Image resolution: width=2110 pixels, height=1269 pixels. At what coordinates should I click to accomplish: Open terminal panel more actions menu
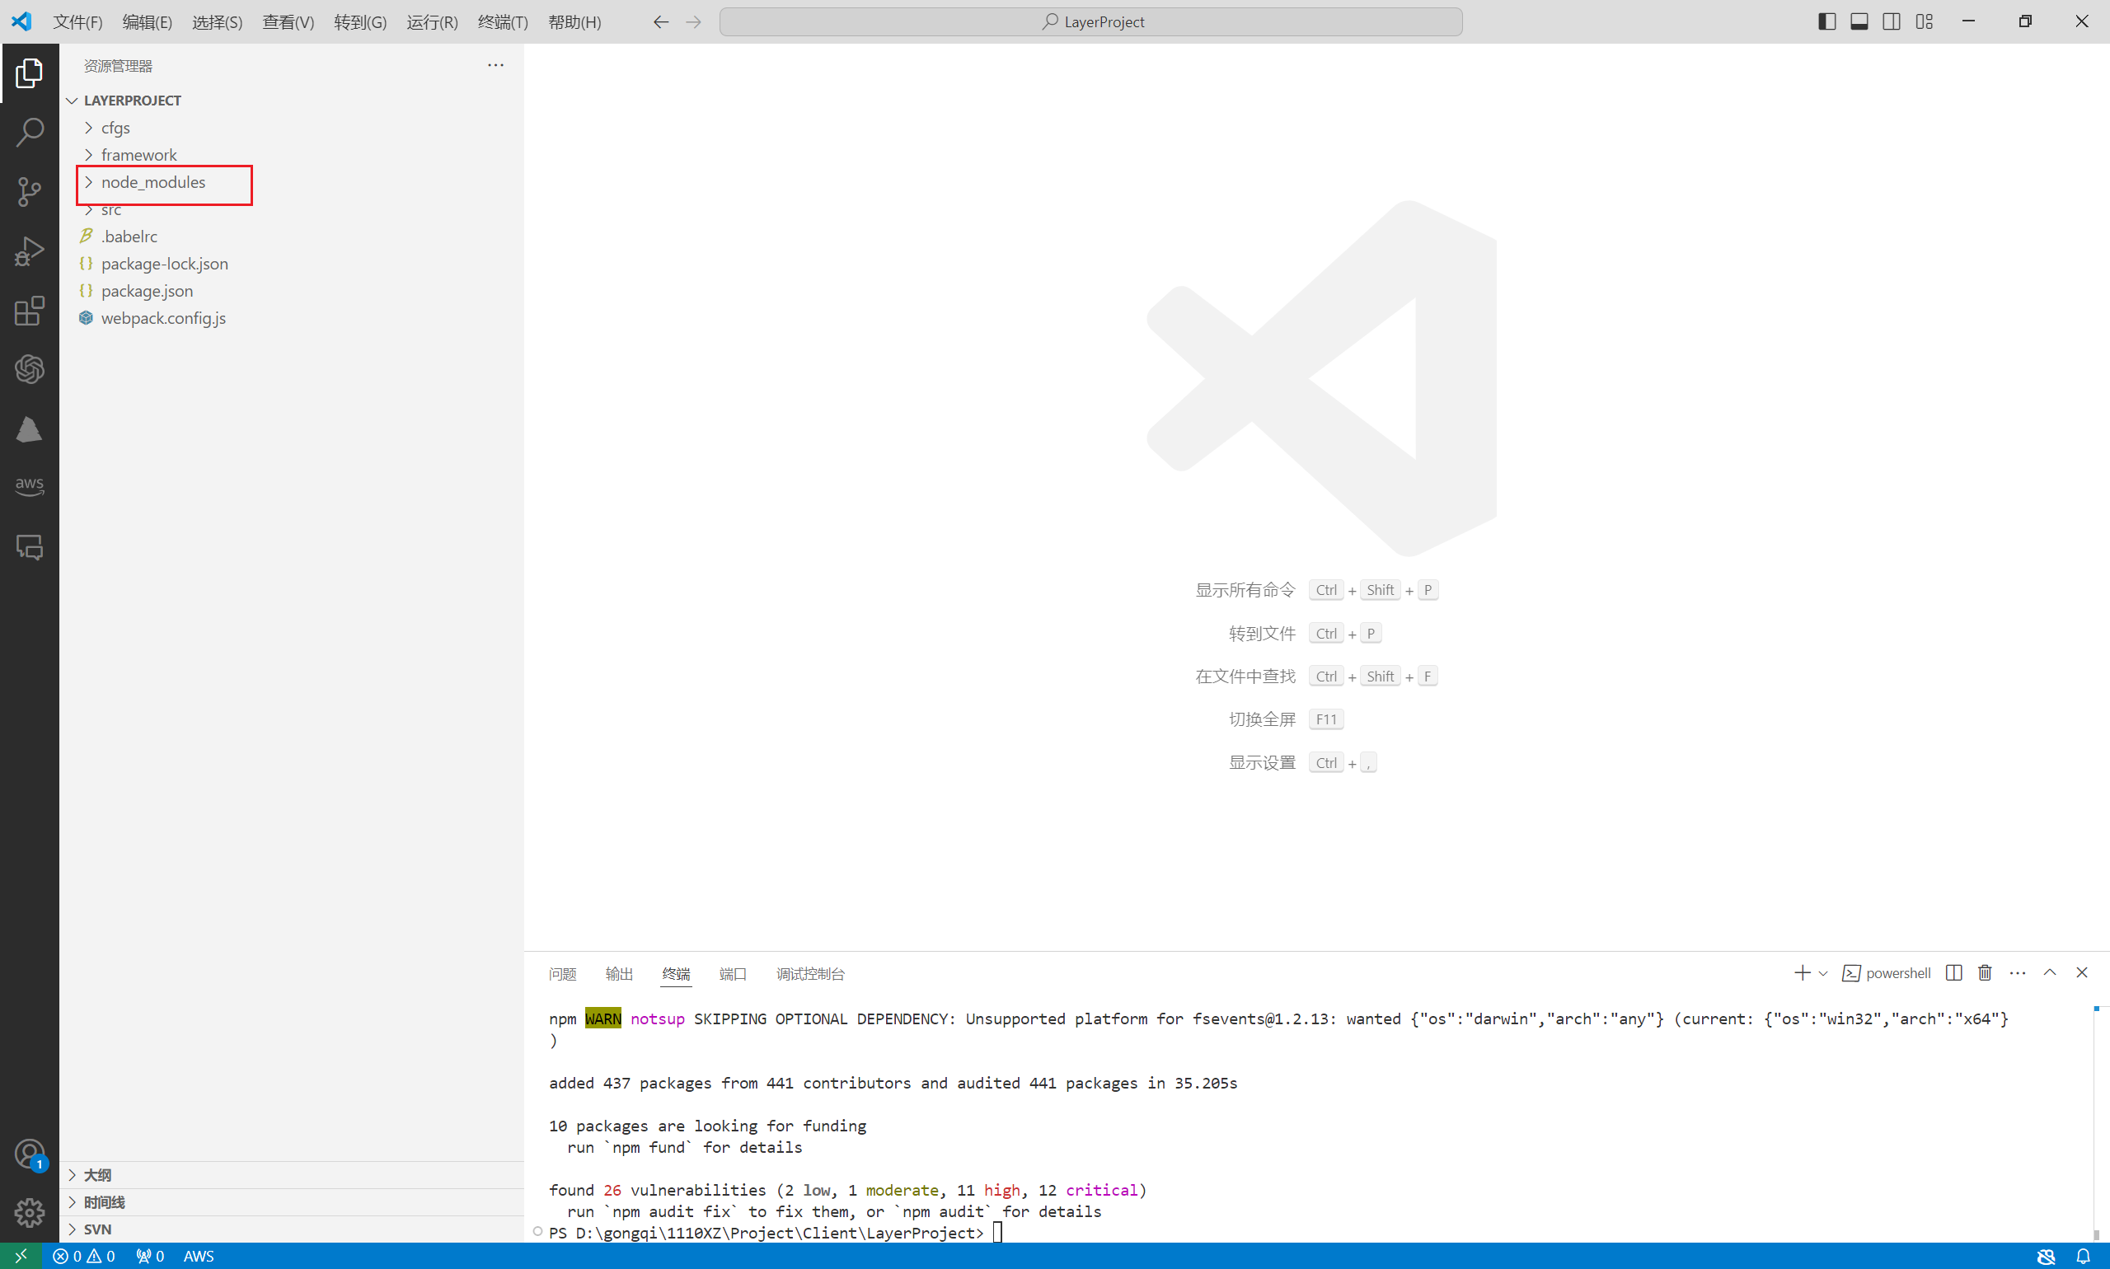[x=2018, y=973]
